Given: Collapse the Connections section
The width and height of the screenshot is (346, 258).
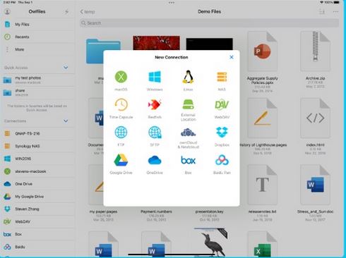Looking at the screenshot, I should [66, 121].
